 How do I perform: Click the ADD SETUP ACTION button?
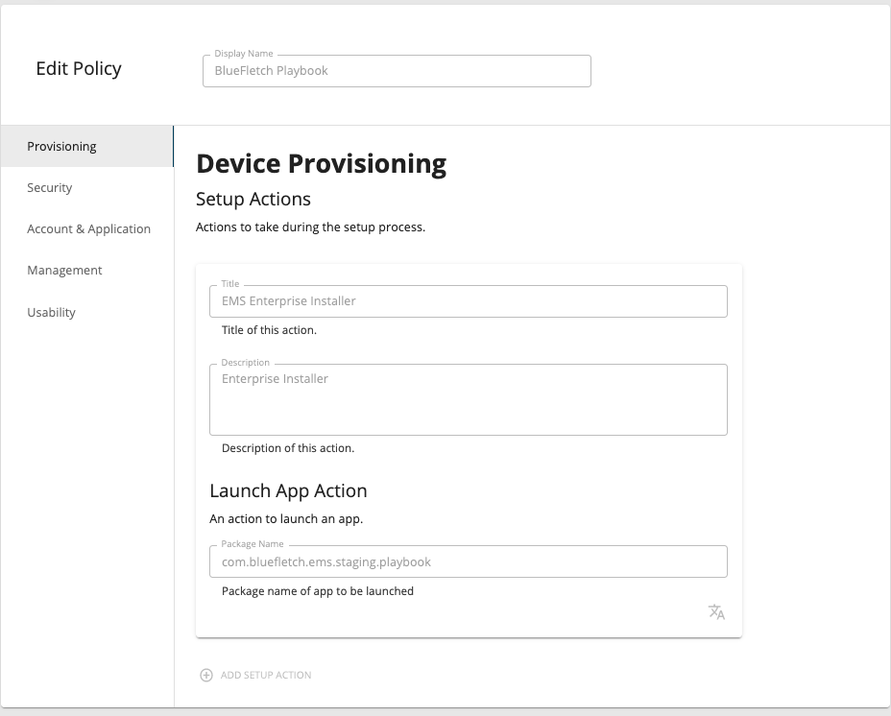[x=255, y=675]
